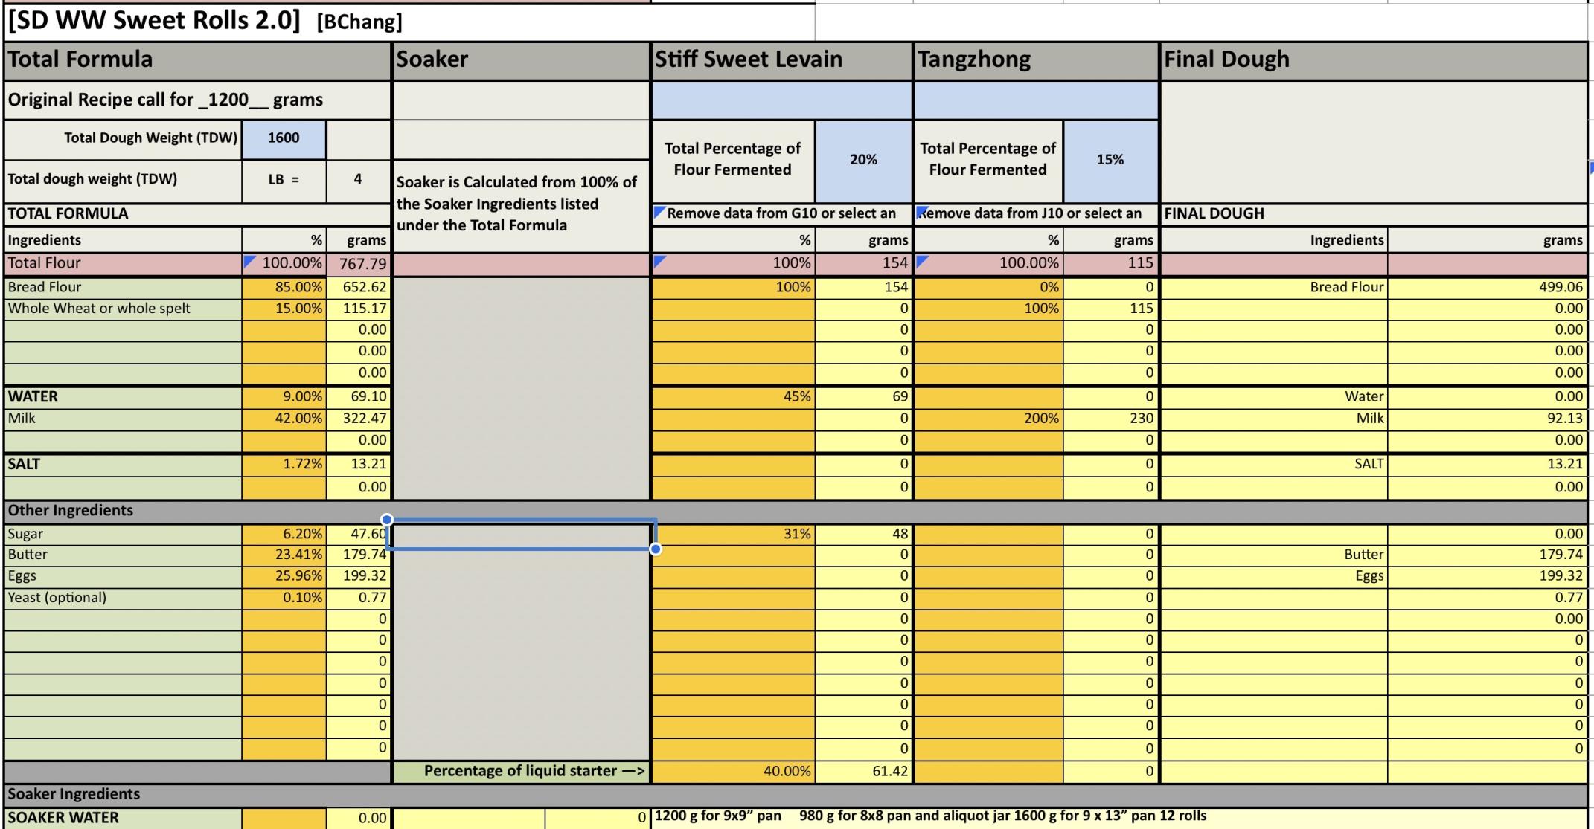This screenshot has height=829, width=1594.
Task: Click the Soaker column header cell
Action: [520, 59]
